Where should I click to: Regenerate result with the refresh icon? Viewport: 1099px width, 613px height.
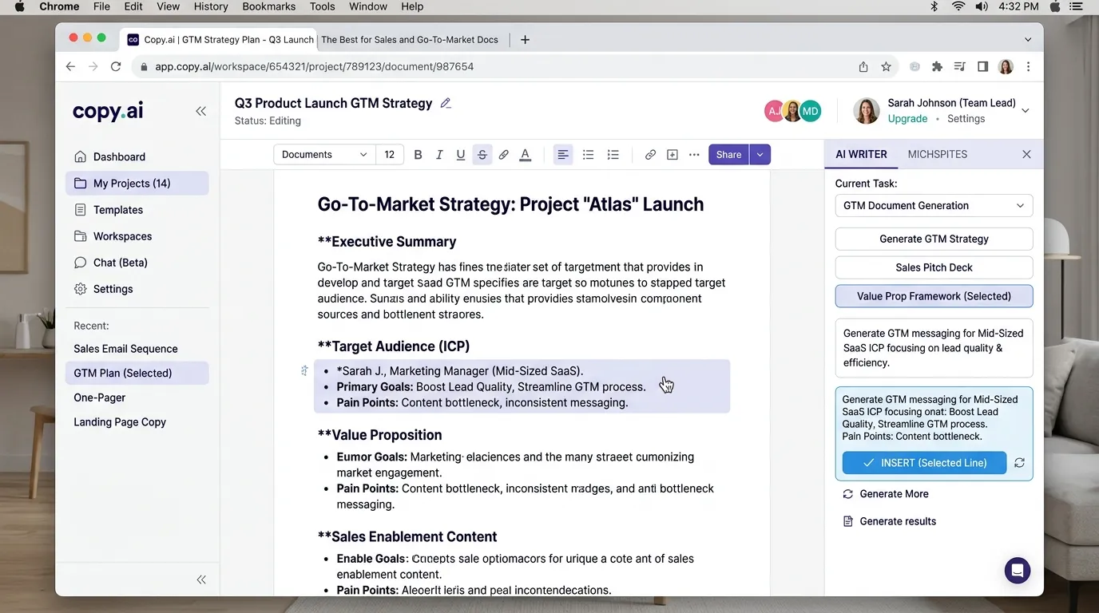tap(1019, 463)
